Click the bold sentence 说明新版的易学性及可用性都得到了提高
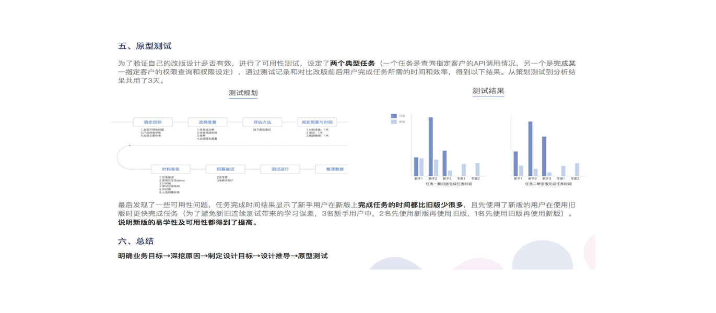The height and width of the screenshot is (313, 716). (x=188, y=223)
